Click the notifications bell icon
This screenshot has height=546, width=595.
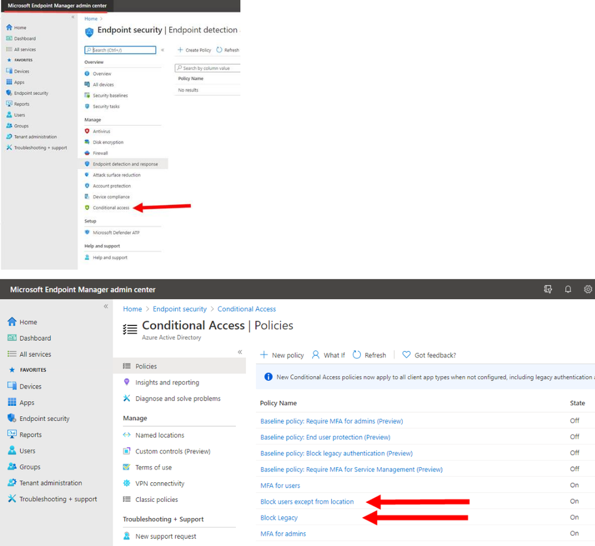(568, 289)
